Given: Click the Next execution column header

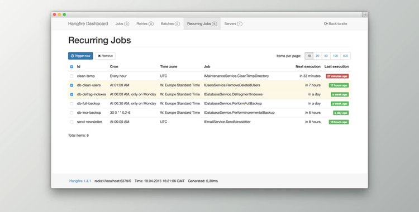Looking at the screenshot, I should tap(308, 66).
